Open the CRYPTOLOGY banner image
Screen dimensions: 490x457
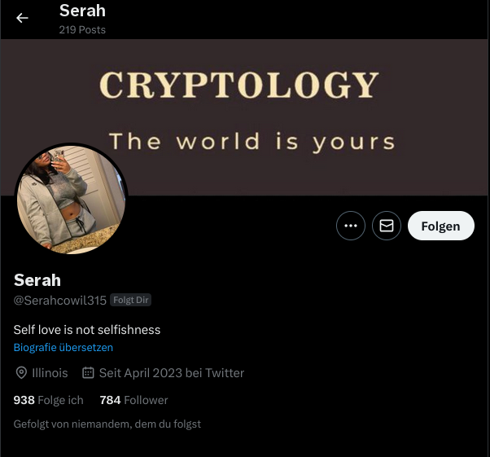pos(245,117)
